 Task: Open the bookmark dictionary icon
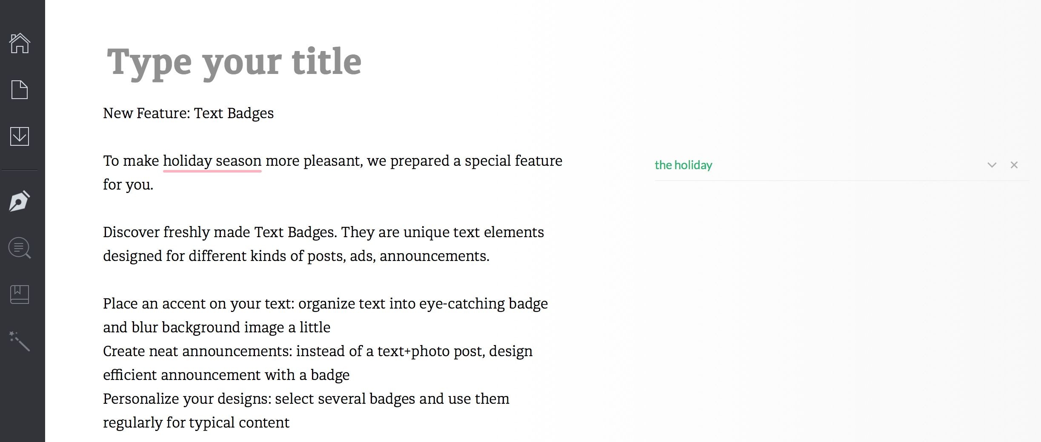(20, 295)
